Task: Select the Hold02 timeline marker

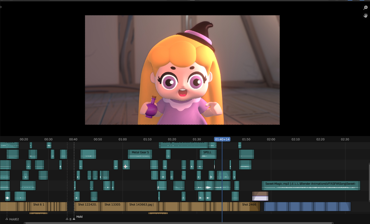Action: click(7, 219)
